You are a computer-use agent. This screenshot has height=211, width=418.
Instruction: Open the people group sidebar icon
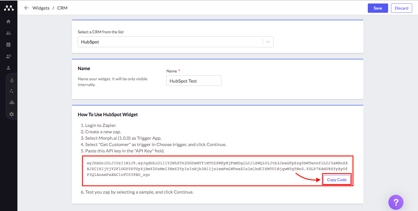coord(8,33)
